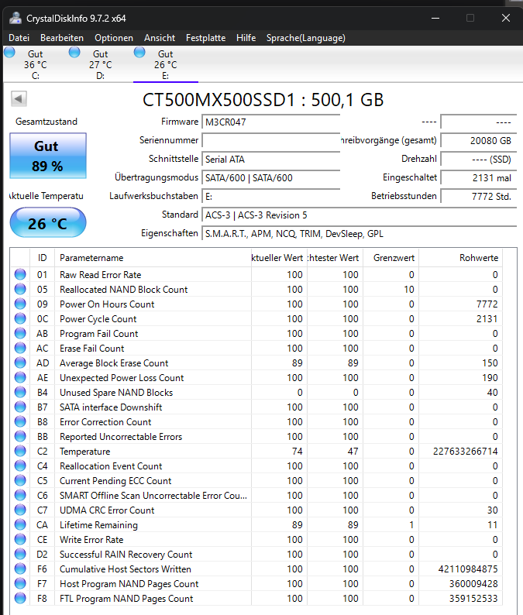The width and height of the screenshot is (523, 615).
Task: Click status orb for Raw Read Error Rate
Action: point(20,274)
